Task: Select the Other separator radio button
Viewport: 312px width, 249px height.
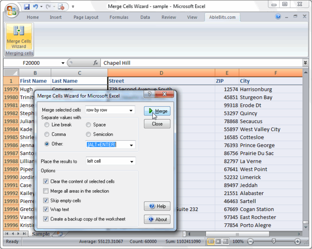Action: tap(46, 144)
